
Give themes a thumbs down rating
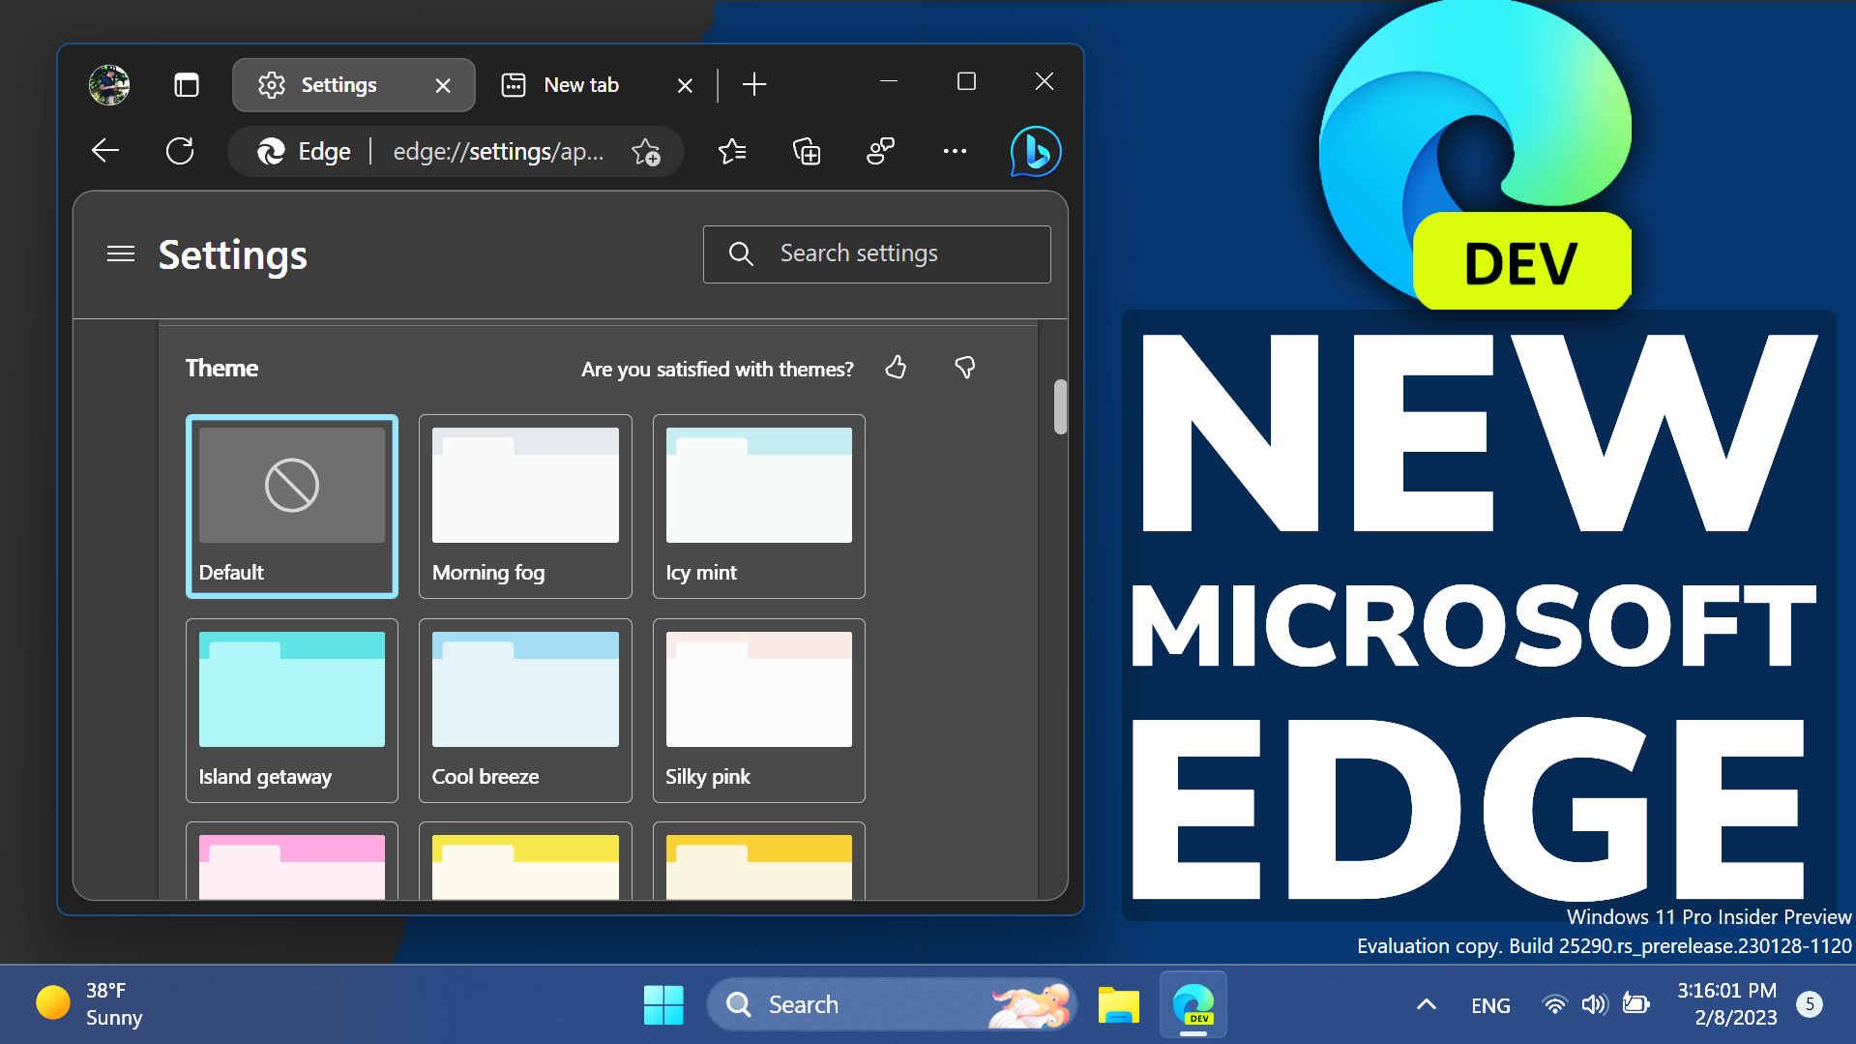click(964, 368)
